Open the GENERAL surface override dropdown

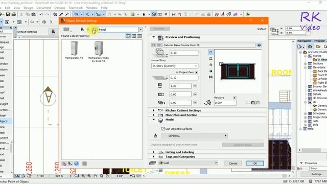(x=195, y=136)
